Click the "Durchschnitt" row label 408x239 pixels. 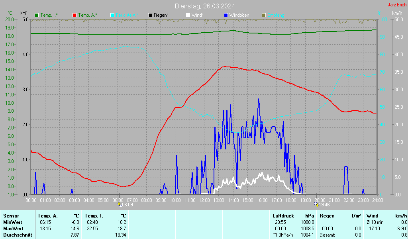coord(18,235)
